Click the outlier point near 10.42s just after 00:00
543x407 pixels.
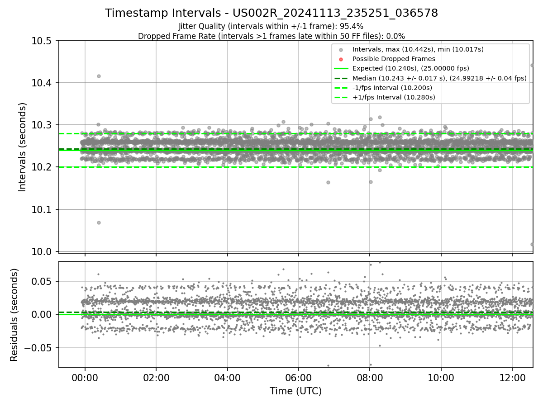click(x=99, y=76)
